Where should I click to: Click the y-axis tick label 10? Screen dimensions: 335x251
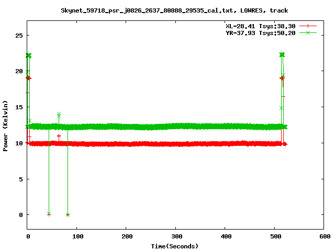19,143
